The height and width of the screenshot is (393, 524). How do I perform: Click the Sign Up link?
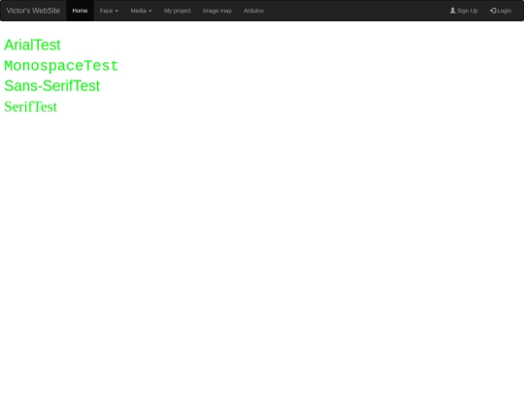[464, 11]
